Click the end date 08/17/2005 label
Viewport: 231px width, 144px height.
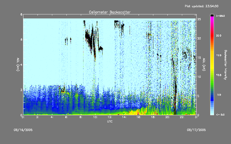click(196, 130)
